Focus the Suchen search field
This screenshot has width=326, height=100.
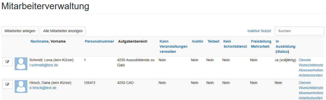click(299, 31)
